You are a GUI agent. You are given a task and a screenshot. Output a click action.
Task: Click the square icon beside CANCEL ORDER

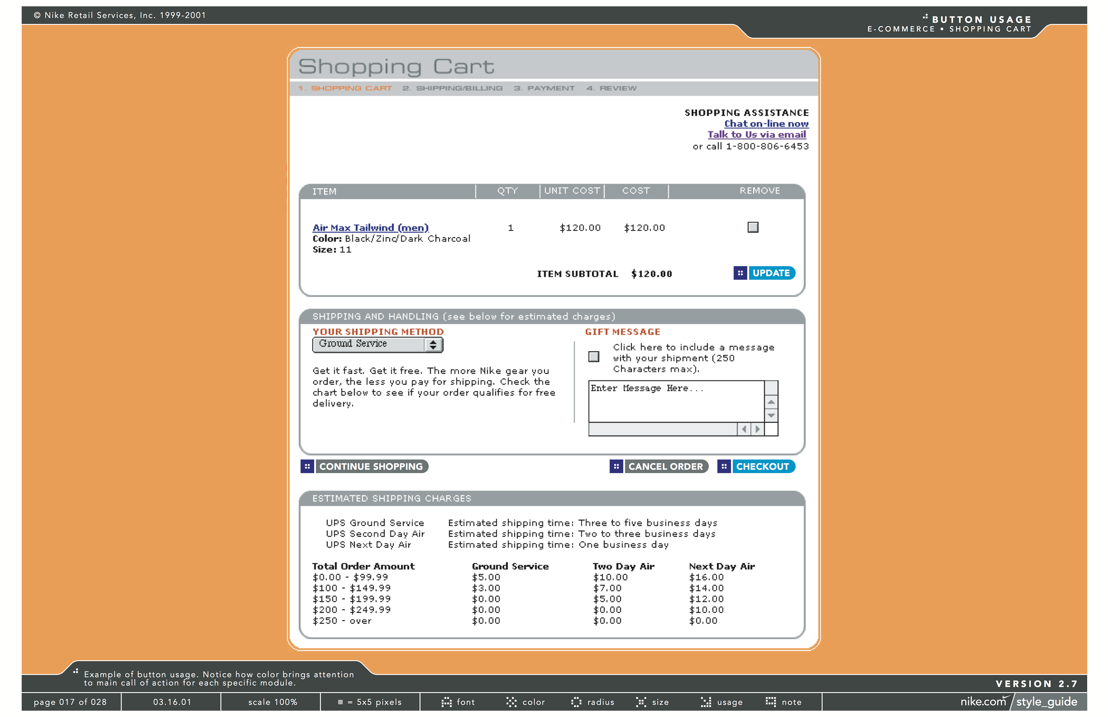tap(616, 466)
